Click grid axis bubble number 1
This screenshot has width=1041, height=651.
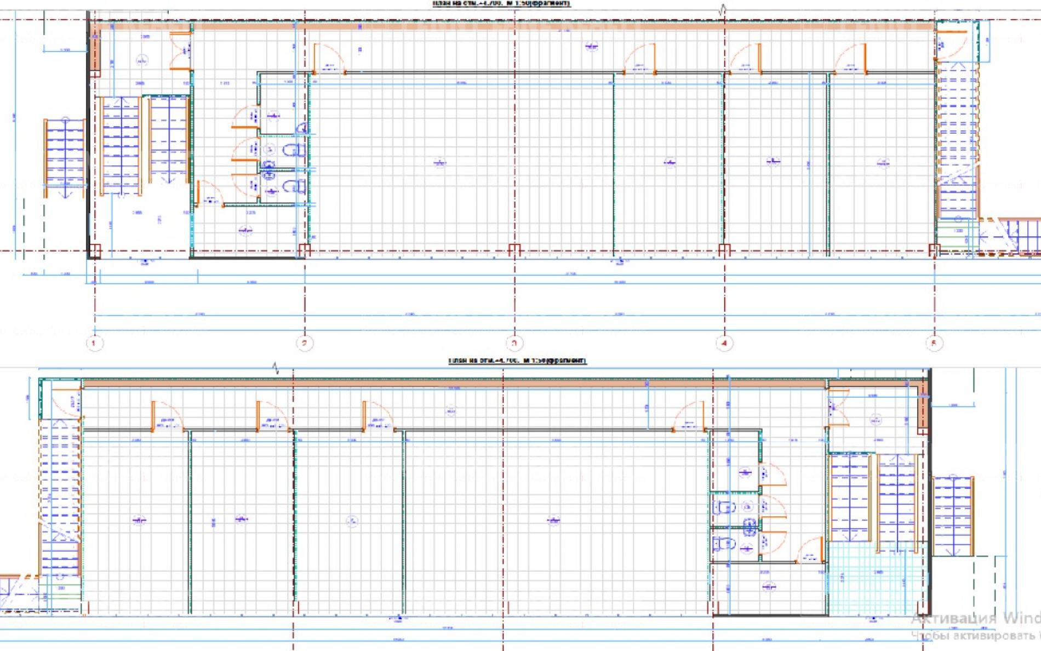[94, 344]
